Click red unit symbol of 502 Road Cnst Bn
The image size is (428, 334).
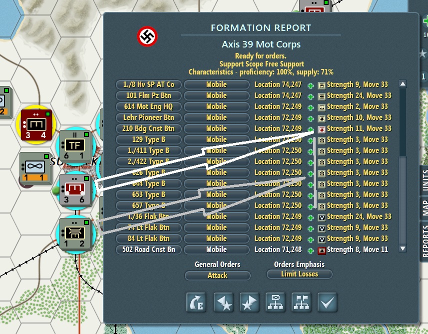pos(322,250)
